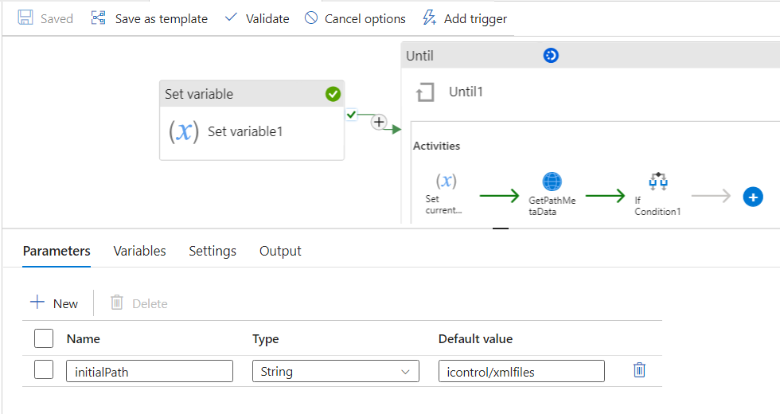Click the plus connector after Set variable1

tap(379, 123)
